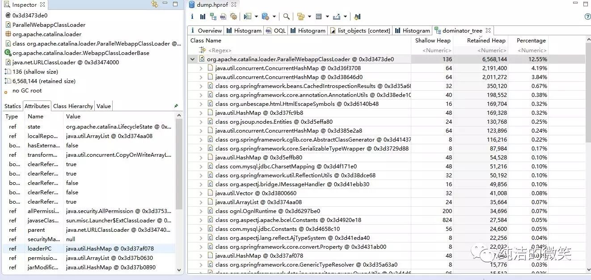Expand the java.util.Vector @ 0x3d3800660 node
Image resolution: width=591 pixels, height=280 pixels.
click(202, 193)
